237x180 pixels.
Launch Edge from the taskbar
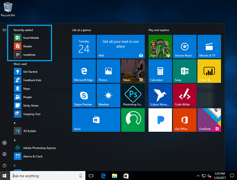(x=103, y=176)
